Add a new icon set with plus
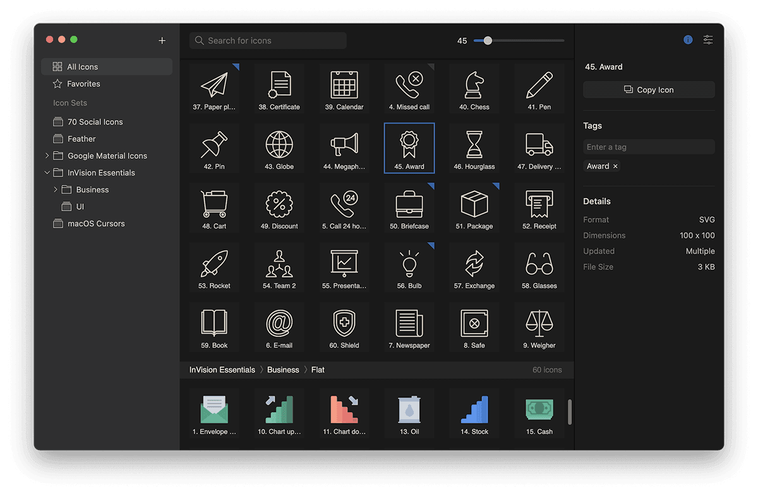 162,40
